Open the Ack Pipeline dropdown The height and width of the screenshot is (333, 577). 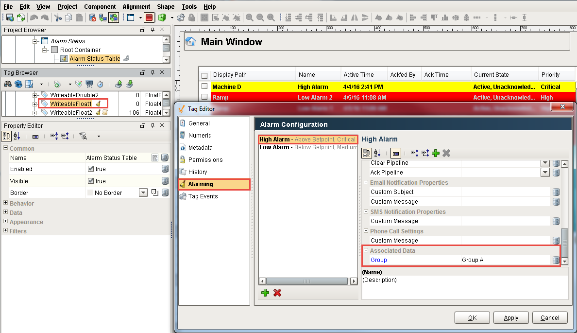point(545,173)
